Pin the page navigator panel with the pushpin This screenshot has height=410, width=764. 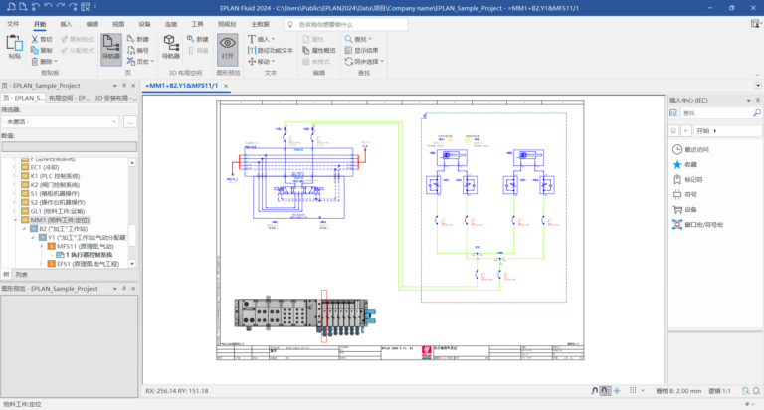(x=124, y=85)
